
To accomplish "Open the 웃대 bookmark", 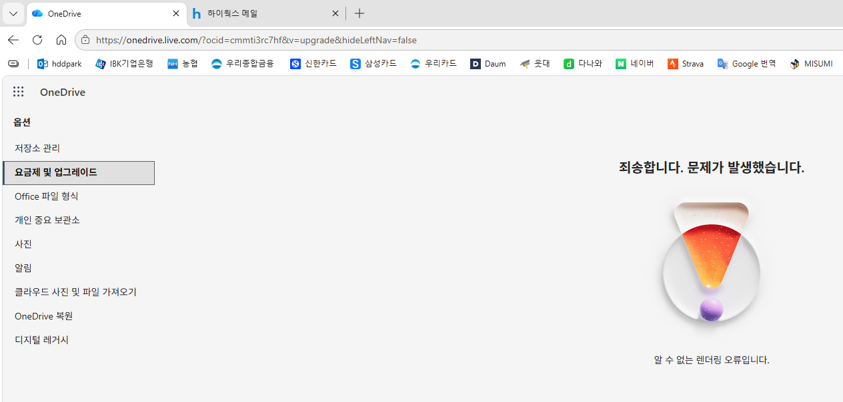I will tap(535, 64).
